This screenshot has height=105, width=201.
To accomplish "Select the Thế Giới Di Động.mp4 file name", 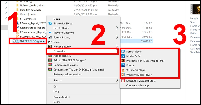I will 32,41.
